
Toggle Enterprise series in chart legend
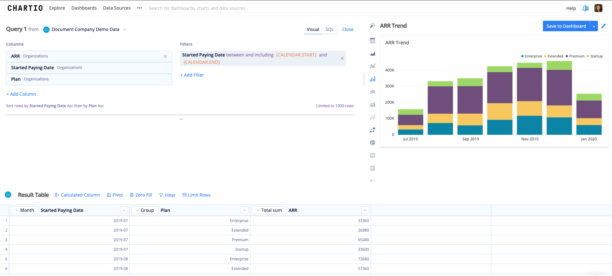[531, 56]
